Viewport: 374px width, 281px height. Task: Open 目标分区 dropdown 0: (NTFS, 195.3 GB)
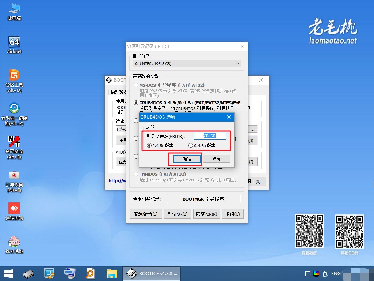187,64
